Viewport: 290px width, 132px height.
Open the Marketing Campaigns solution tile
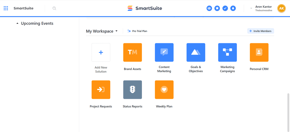click(x=227, y=52)
